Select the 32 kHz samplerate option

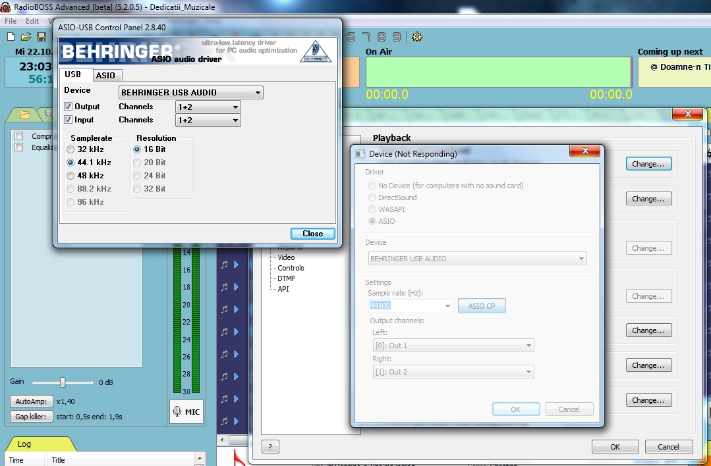click(71, 149)
